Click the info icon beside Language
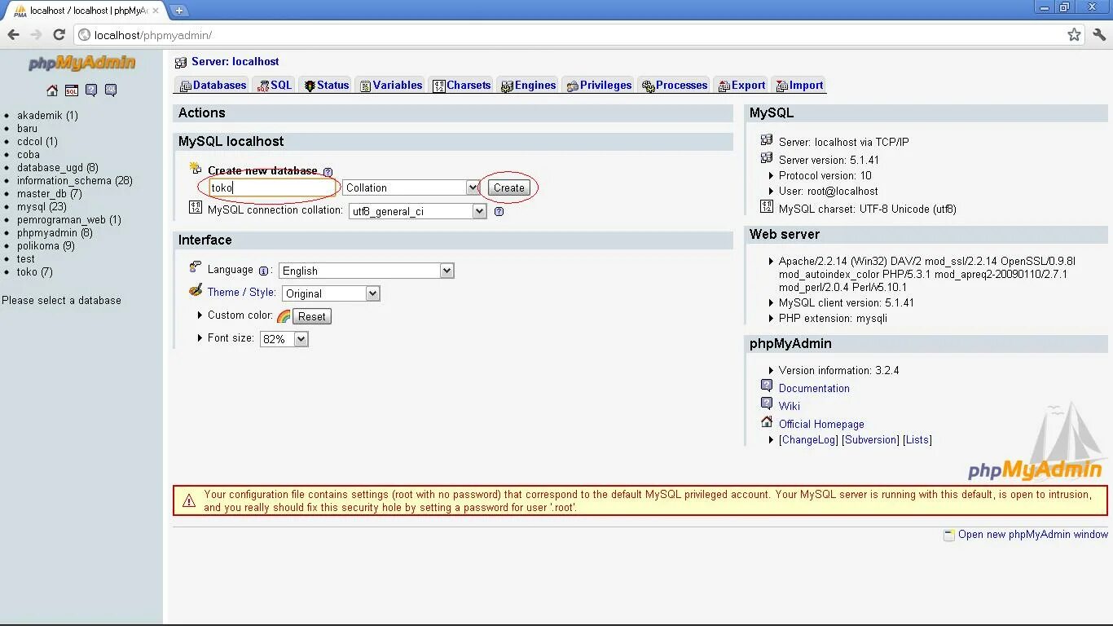1113x626 pixels. pyautogui.click(x=263, y=271)
